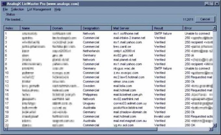Select row 1 Unable to connect error
The width and height of the screenshot is (221, 135).
[x=197, y=34]
